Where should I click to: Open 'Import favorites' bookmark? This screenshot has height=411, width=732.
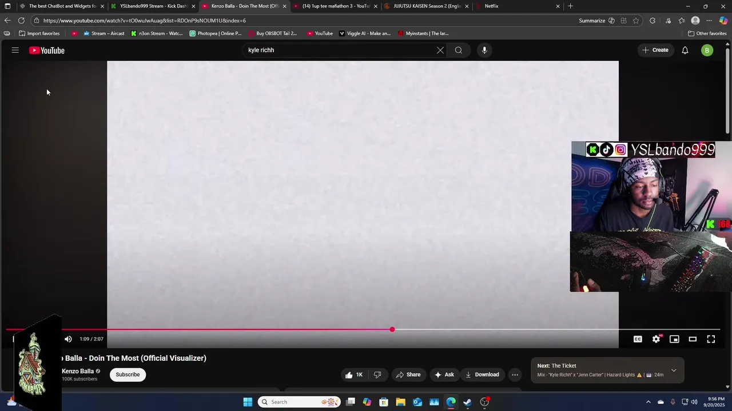[39, 33]
